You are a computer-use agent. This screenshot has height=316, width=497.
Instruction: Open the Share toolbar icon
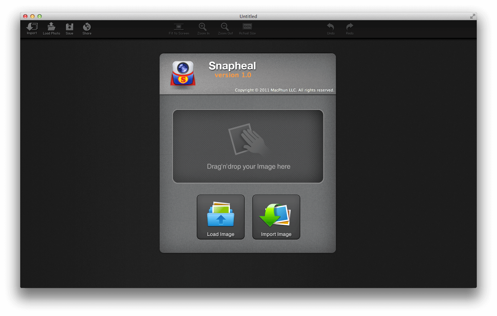click(x=87, y=28)
